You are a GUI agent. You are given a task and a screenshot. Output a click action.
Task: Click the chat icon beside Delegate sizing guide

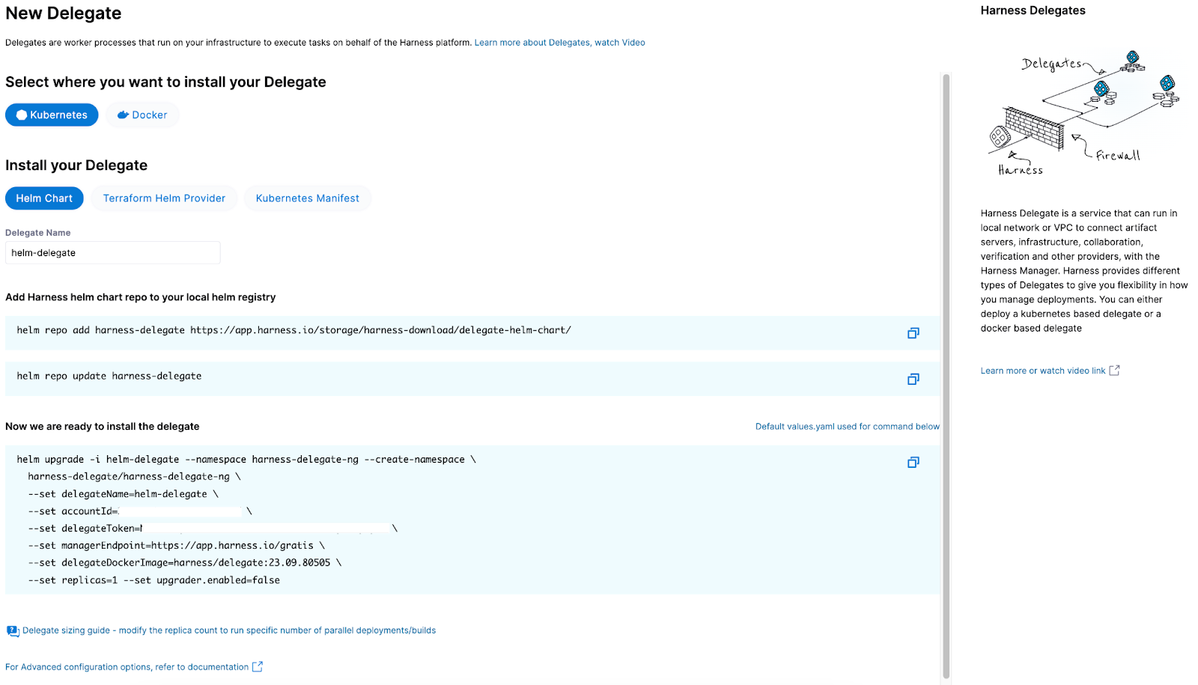pos(13,631)
